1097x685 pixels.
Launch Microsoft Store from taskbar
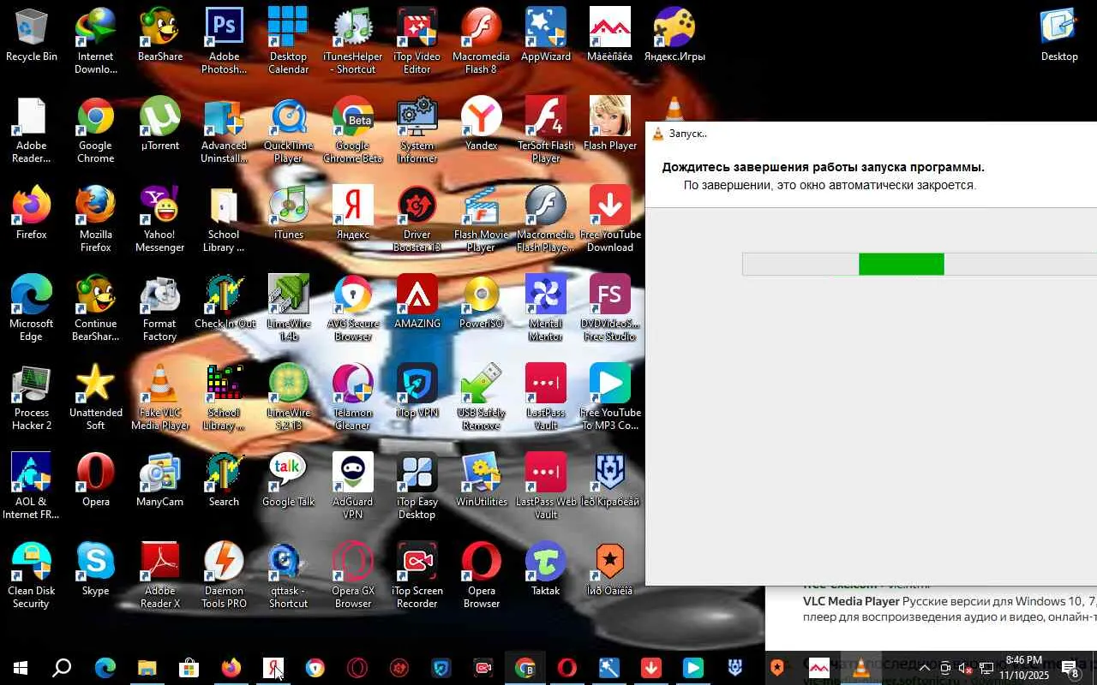pyautogui.click(x=189, y=668)
